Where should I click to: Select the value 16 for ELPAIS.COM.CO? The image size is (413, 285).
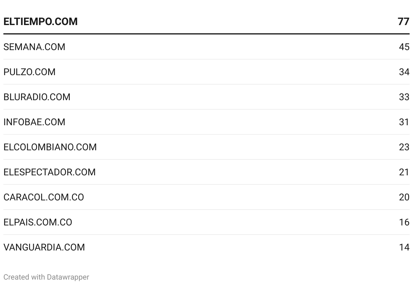pos(404,222)
